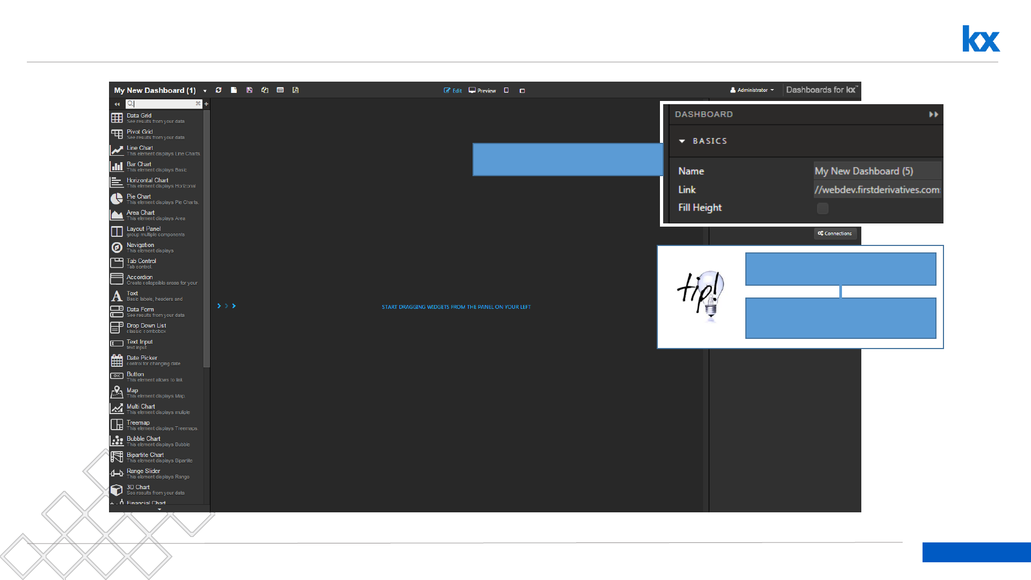Click the save dashboard icon

[x=249, y=90]
